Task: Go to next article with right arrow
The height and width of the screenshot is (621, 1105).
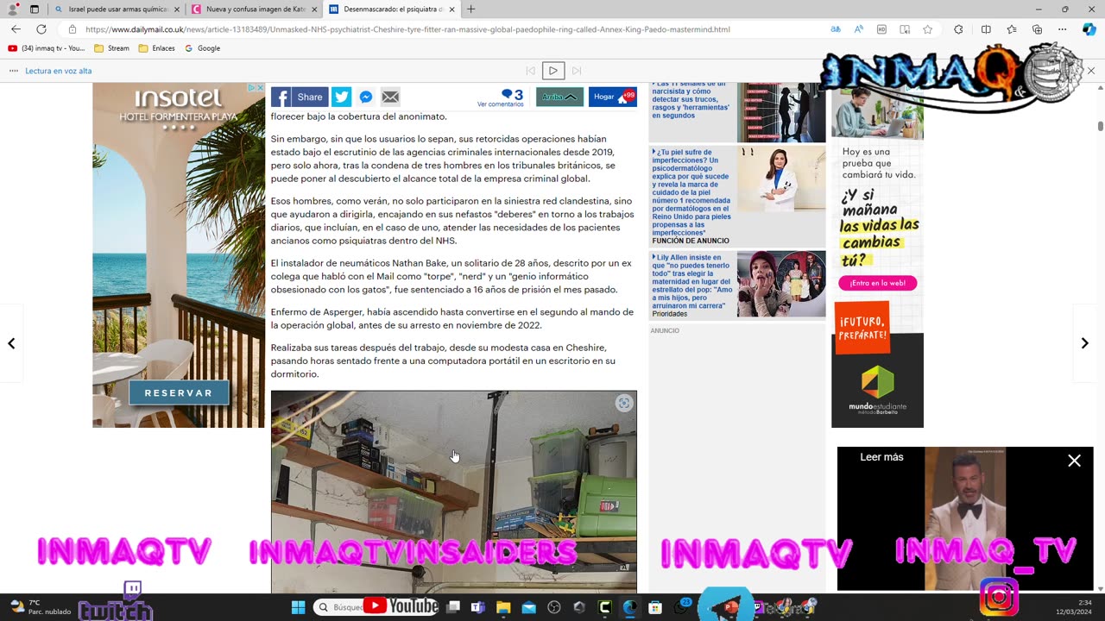Action: click(x=1084, y=343)
